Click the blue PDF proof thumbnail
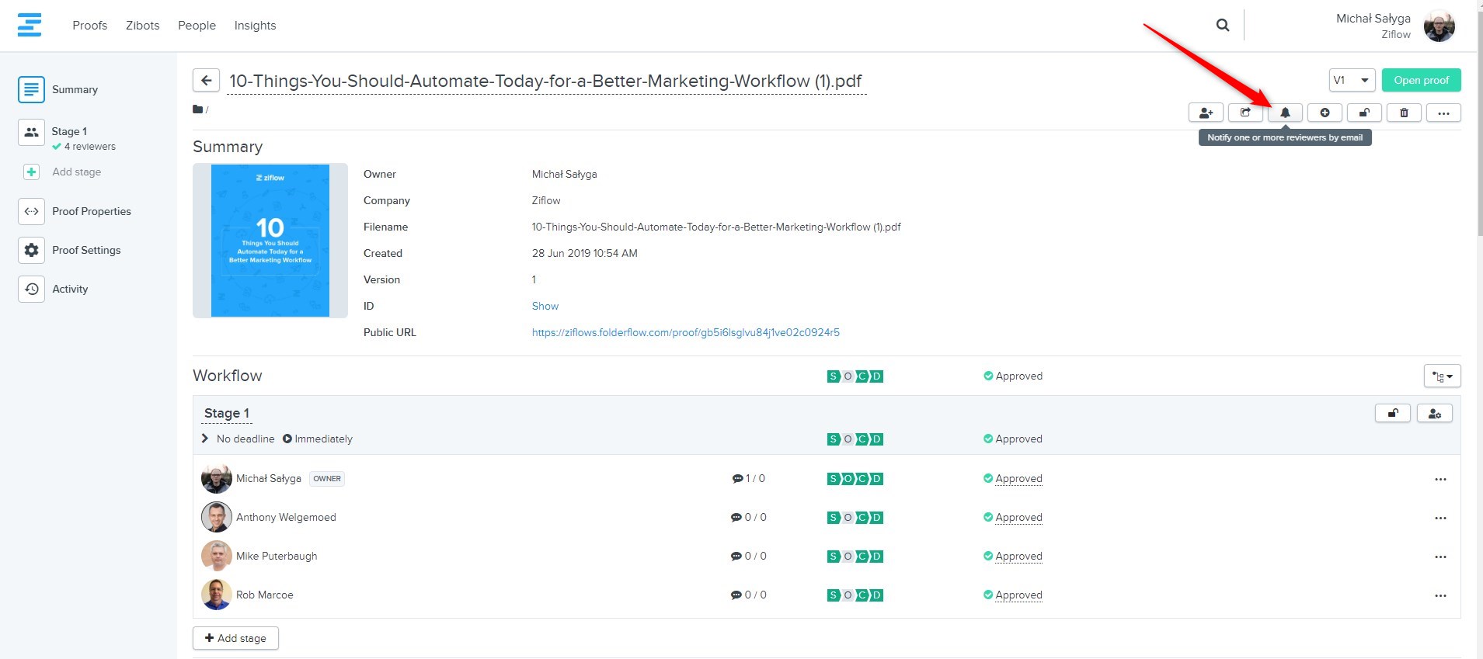 tap(270, 241)
